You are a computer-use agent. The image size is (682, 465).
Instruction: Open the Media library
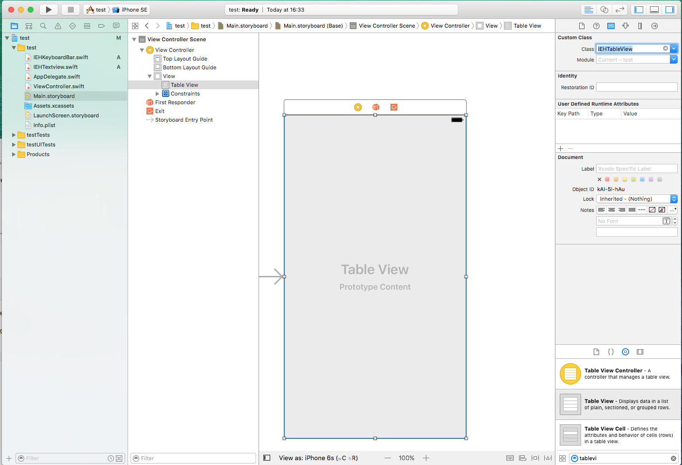pyautogui.click(x=640, y=352)
